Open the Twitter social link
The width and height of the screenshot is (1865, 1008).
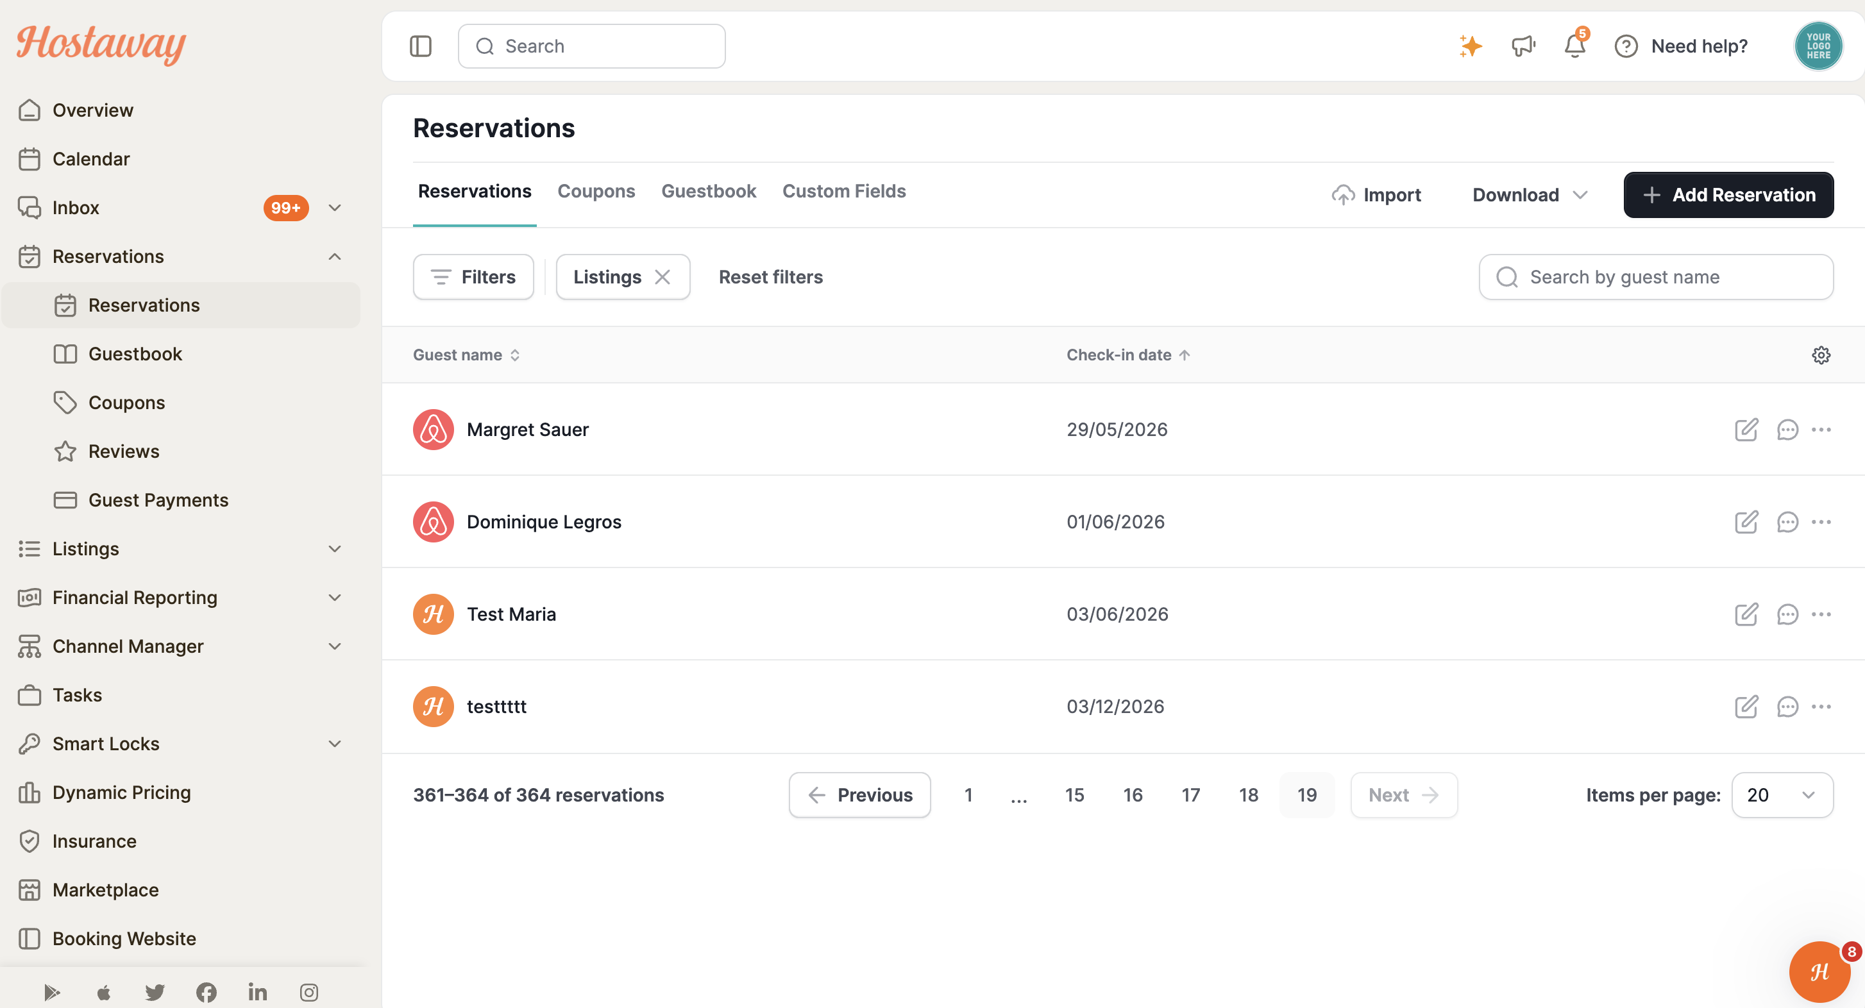[x=155, y=992]
